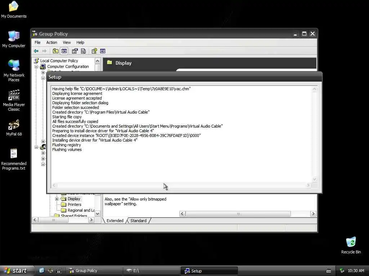Switch to the Extended tab
Image resolution: width=369 pixels, height=276 pixels.
point(115,221)
